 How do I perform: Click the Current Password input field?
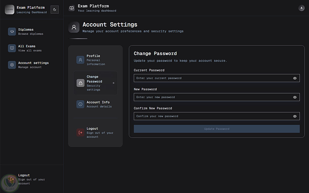coord(213,78)
